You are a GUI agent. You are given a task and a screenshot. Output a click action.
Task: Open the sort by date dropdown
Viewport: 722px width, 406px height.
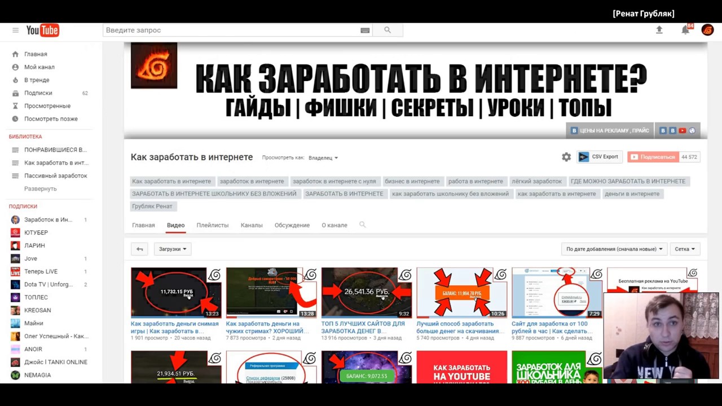[615, 249]
